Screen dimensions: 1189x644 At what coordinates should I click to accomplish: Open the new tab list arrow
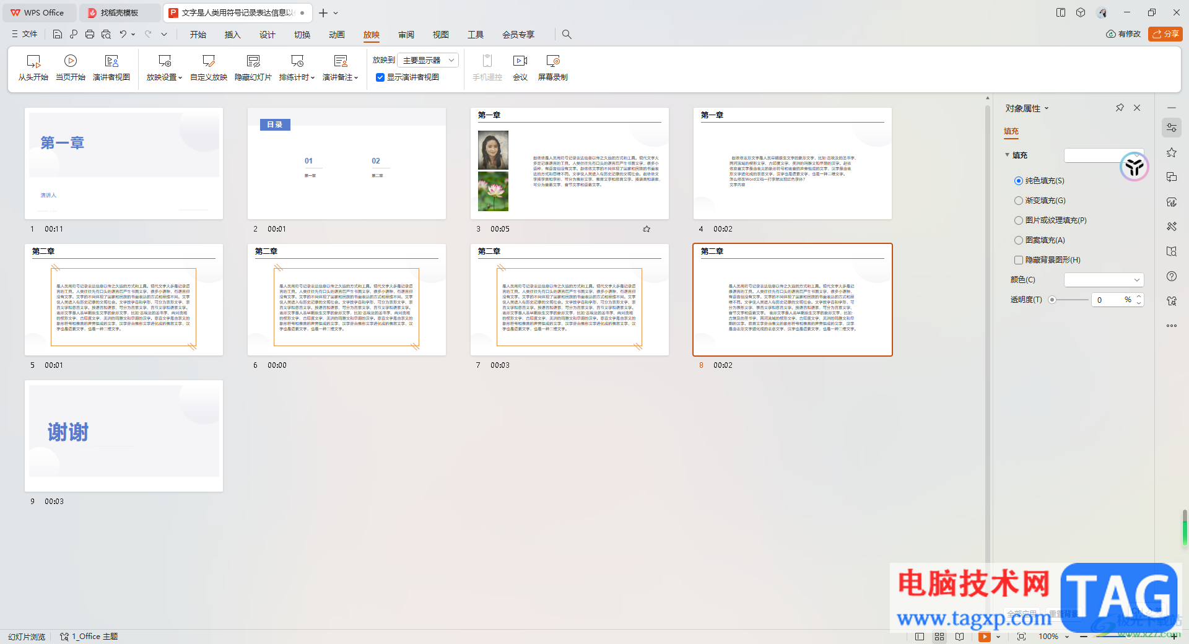click(336, 13)
